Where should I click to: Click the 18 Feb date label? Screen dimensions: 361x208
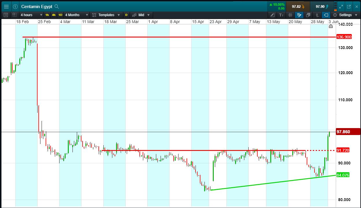click(x=23, y=22)
